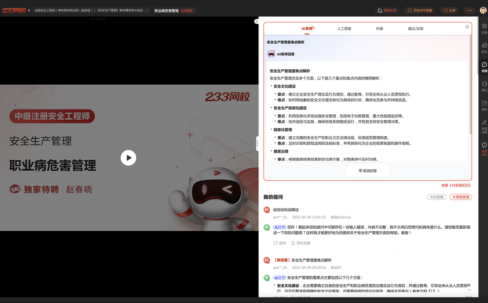
Task: Switch to the 纠错 tab
Action: 379,29
